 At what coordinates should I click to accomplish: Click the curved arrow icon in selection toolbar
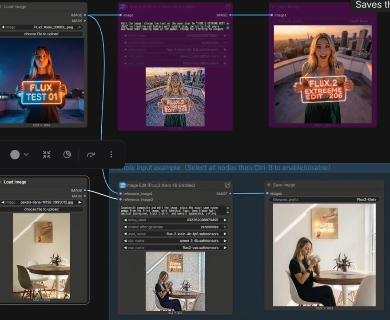tap(91, 155)
